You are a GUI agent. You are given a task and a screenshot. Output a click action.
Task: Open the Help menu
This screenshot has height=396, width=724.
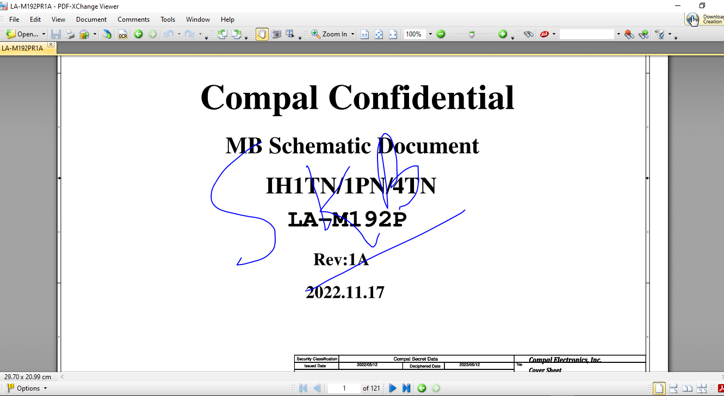tap(228, 20)
